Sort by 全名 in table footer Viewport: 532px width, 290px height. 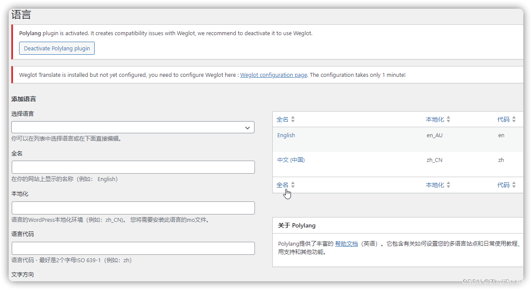tap(282, 185)
